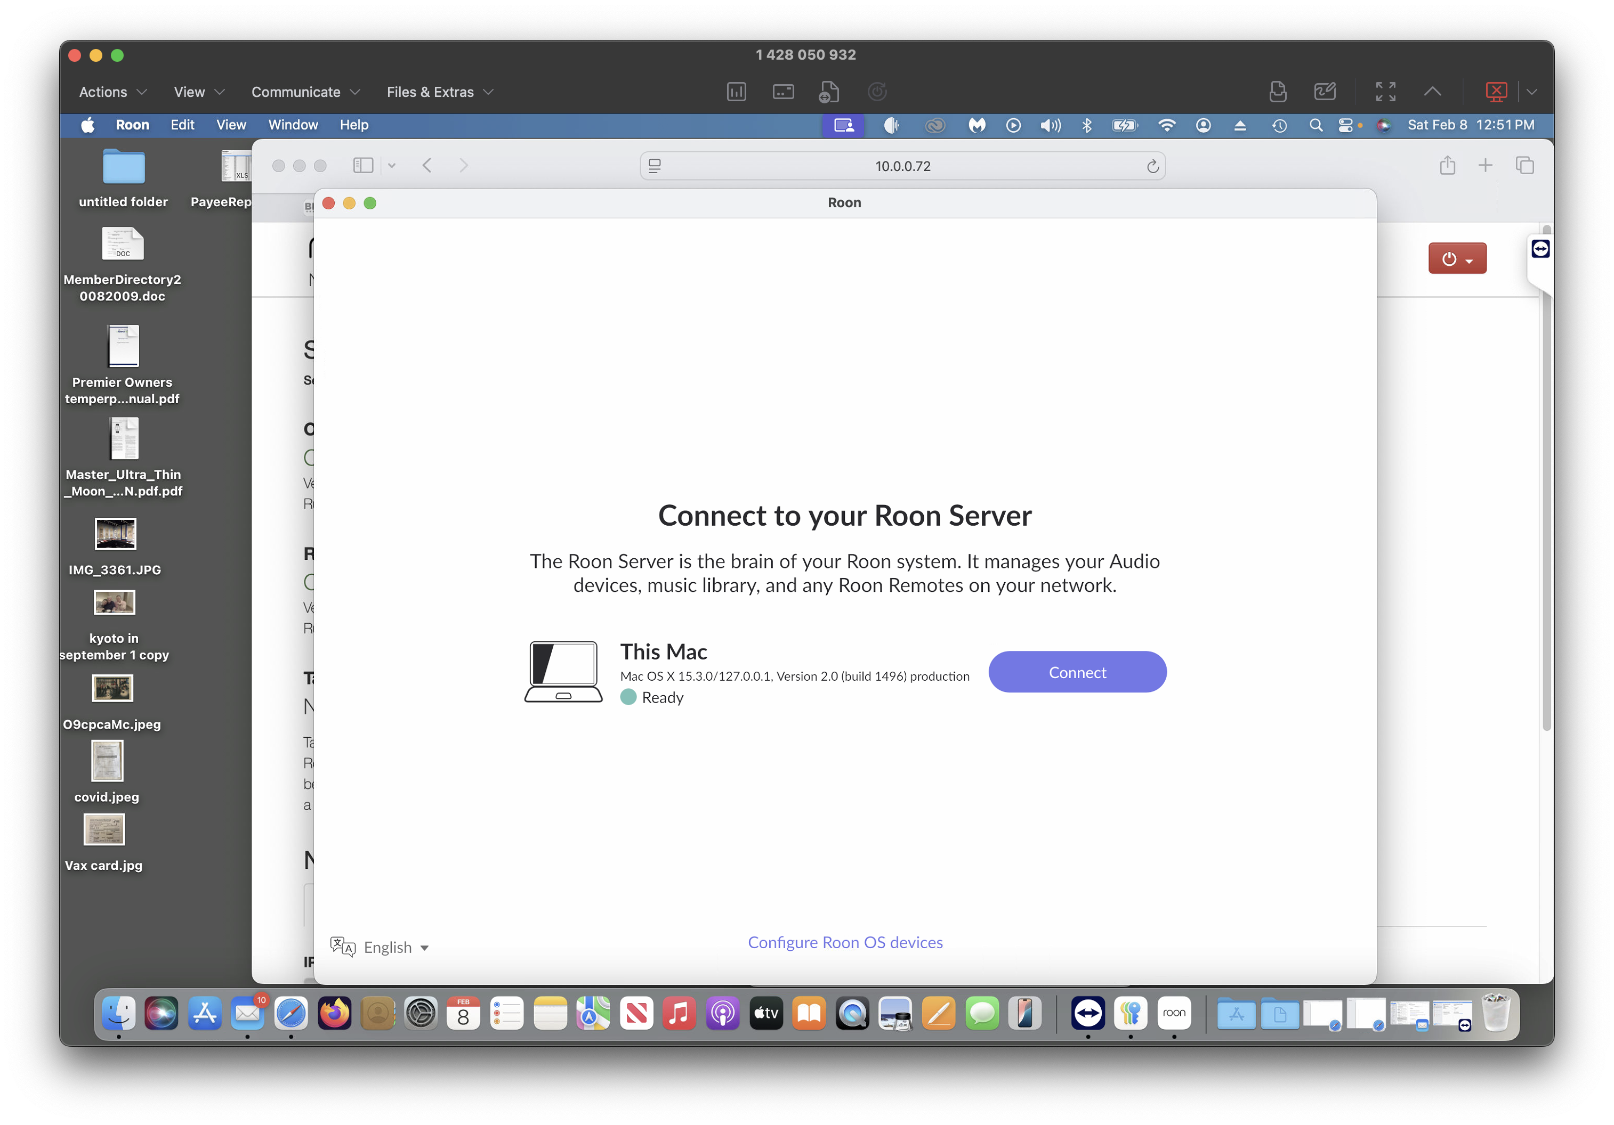
Task: Expand the chevron next to end session
Action: 1532,91
